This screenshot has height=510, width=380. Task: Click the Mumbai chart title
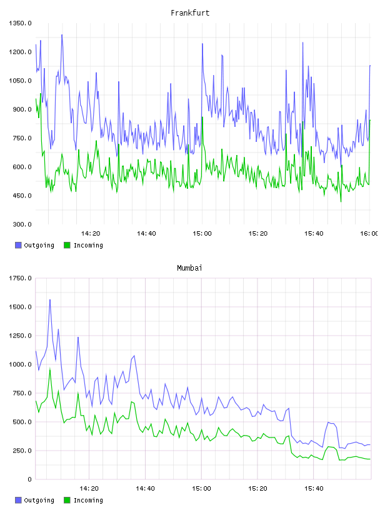point(189,268)
